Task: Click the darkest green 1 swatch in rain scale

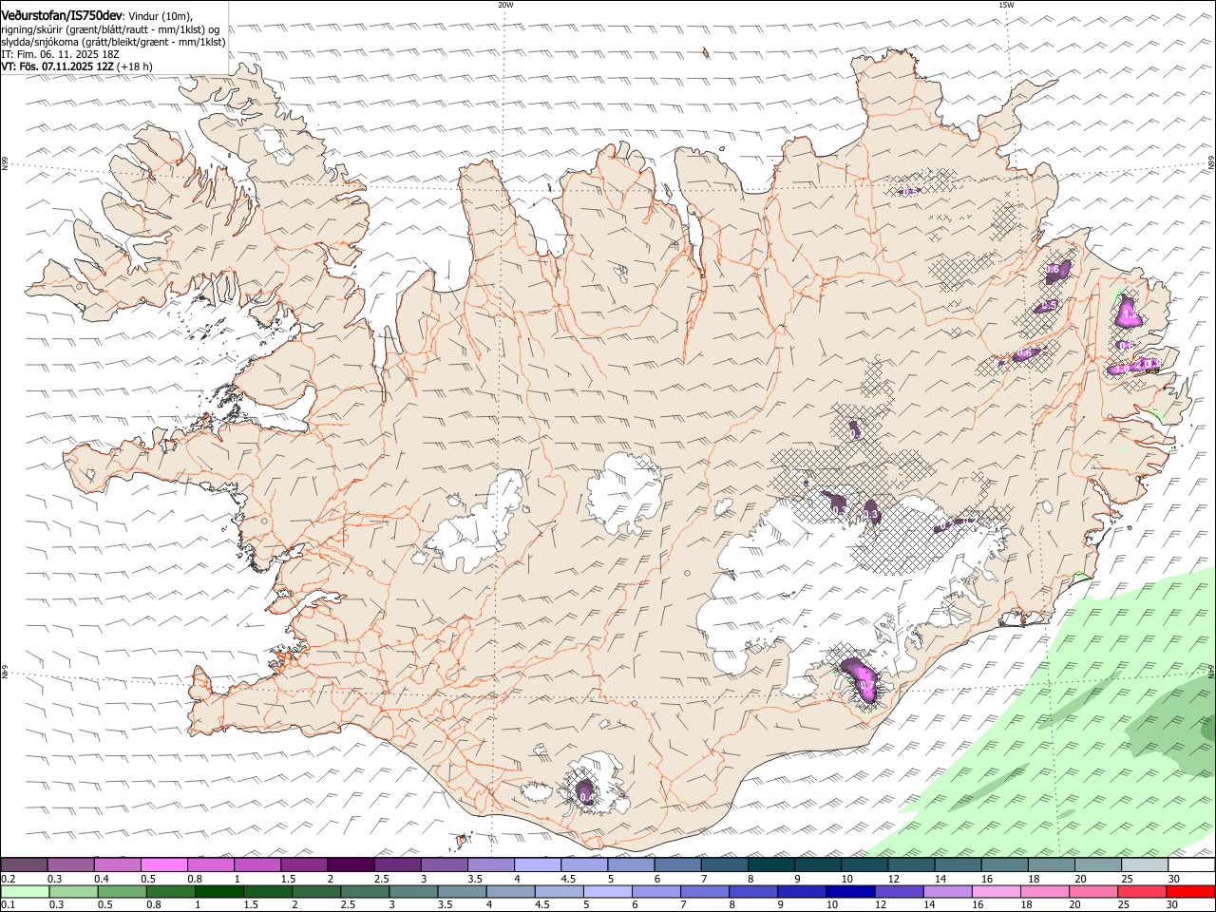Action: pyautogui.click(x=219, y=891)
